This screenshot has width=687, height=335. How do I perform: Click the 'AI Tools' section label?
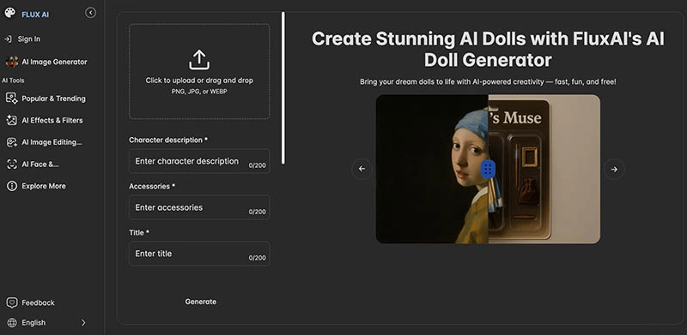13,81
